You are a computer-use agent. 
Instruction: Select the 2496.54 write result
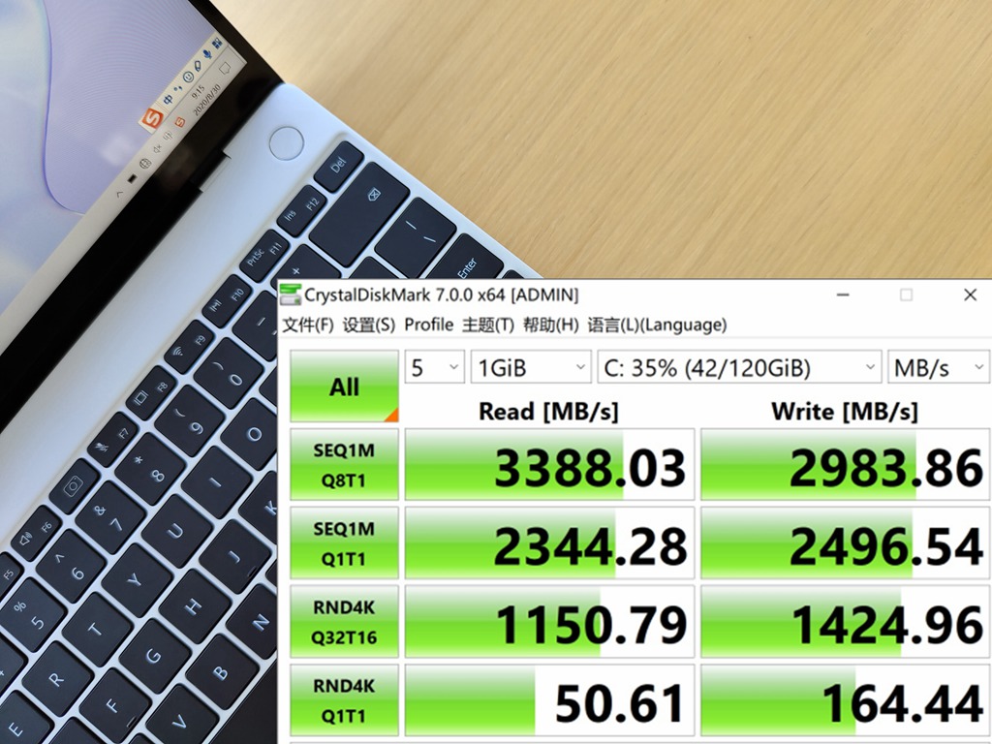[x=845, y=543]
